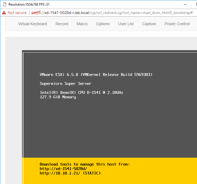Click the 'Resolution:1024x768 FPS :31' title text
The image size is (197, 184).
29,4
